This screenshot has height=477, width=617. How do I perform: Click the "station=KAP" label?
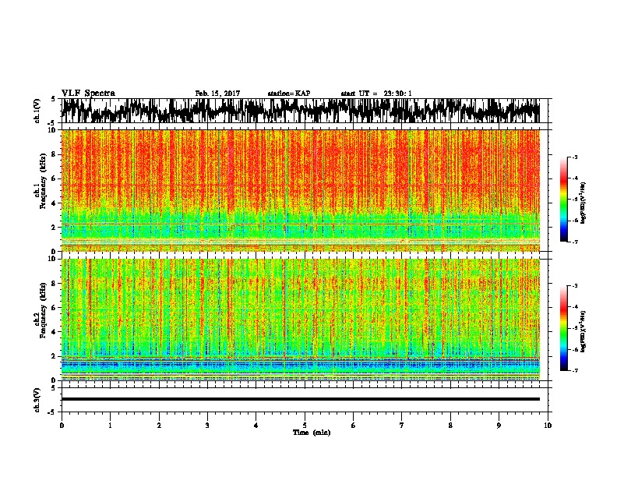pyautogui.click(x=289, y=94)
